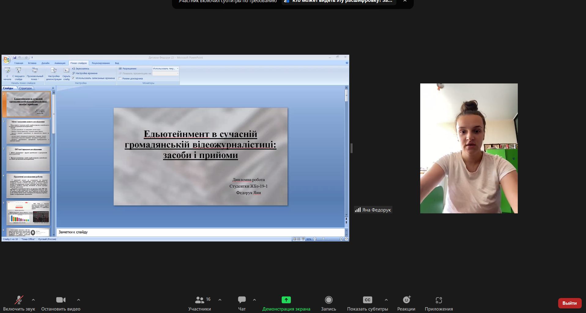Screen dimensions: 586x313
Task: Start slideshow С текущего слайда
Action: click(18, 74)
